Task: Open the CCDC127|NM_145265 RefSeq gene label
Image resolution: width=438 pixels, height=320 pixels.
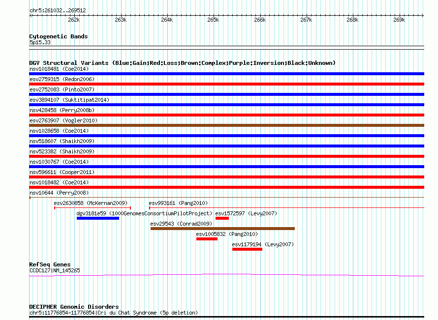Action: click(55, 270)
